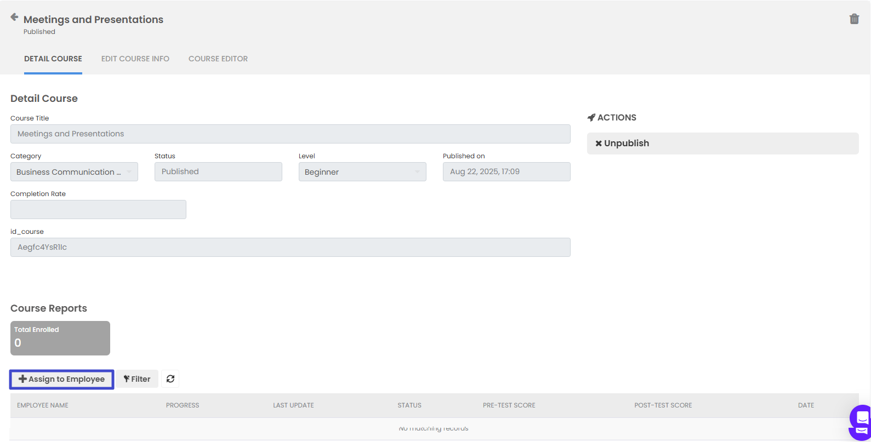The width and height of the screenshot is (871, 442).
Task: Click the Total Enrolled summary card
Action: pos(60,338)
